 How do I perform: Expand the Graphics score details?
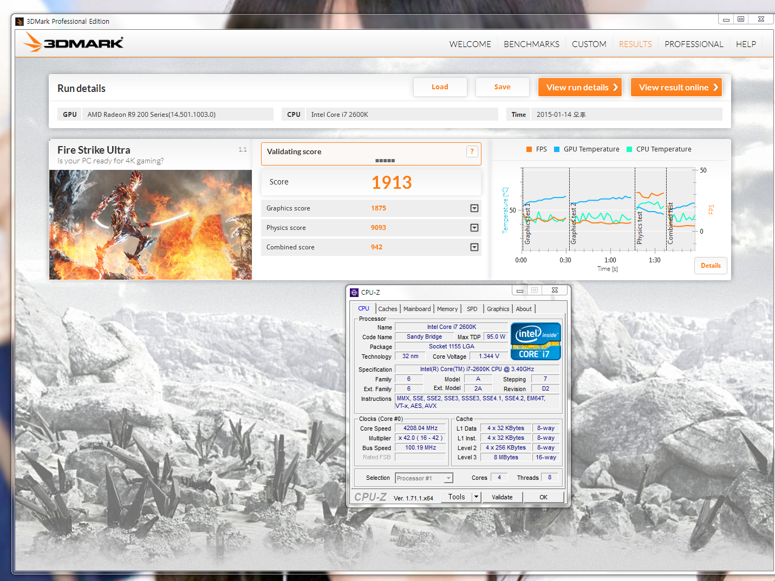[x=474, y=208]
